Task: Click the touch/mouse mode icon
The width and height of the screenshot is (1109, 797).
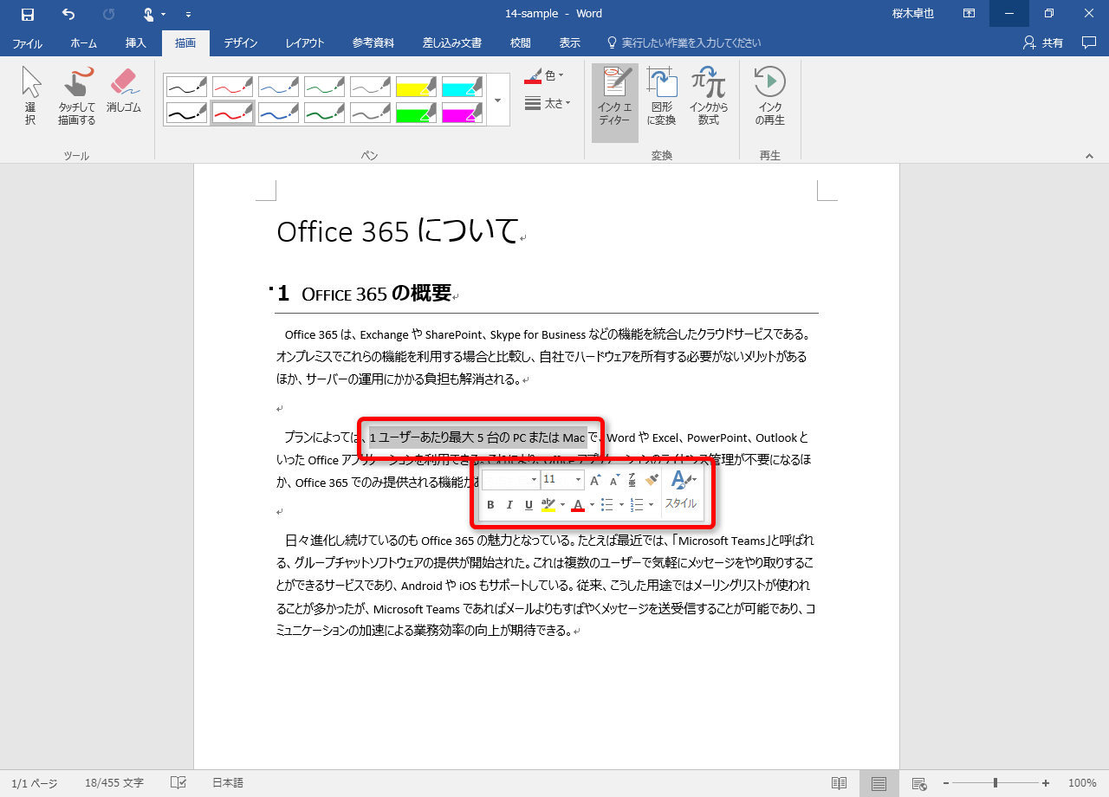Action: [149, 14]
